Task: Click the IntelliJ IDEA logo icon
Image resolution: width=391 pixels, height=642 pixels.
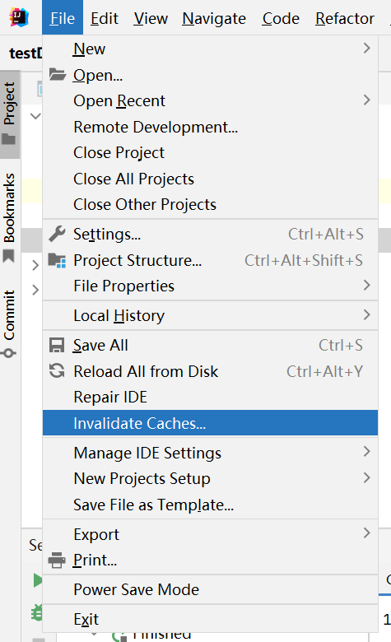Action: click(x=19, y=17)
